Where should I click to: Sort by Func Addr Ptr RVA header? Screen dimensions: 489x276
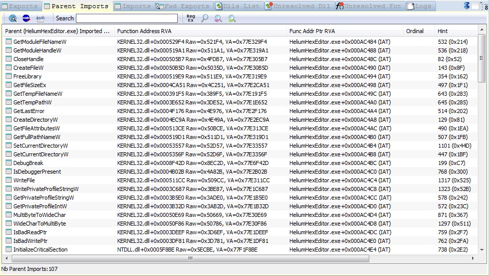click(345, 31)
